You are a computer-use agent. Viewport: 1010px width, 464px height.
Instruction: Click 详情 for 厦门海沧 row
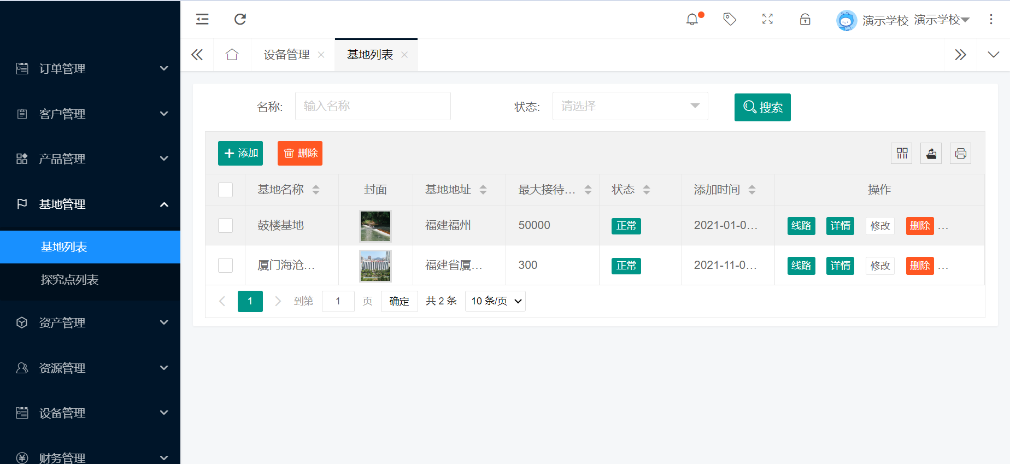pos(840,266)
